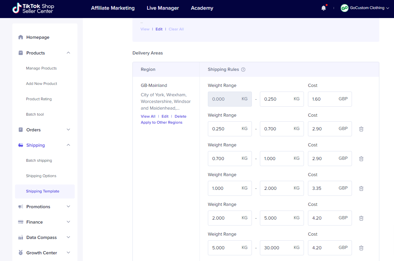394x261 pixels.
Task: Click the Orders clipboard icon
Action: 21,130
